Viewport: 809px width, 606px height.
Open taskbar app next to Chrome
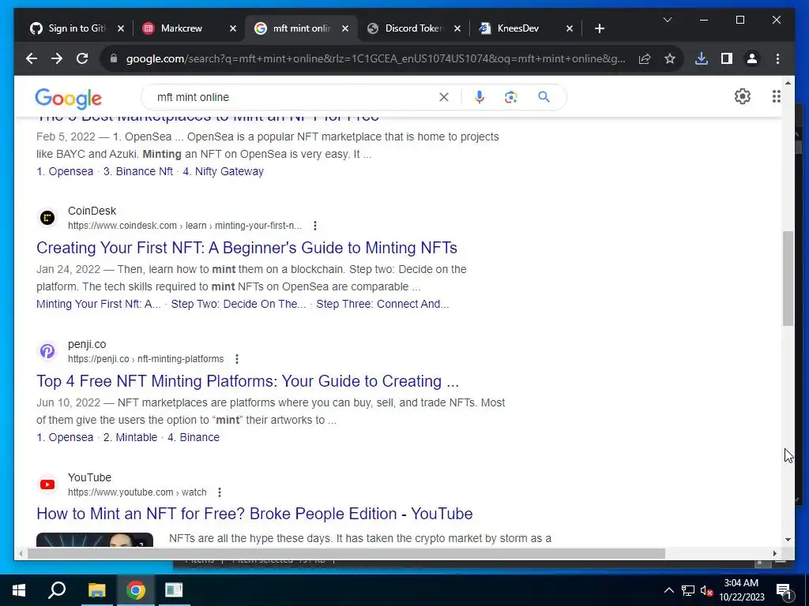click(174, 590)
